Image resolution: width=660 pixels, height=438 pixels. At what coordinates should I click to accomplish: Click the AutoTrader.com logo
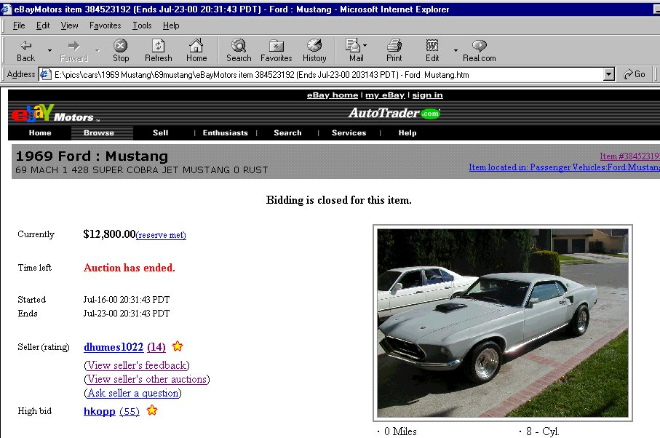394,114
